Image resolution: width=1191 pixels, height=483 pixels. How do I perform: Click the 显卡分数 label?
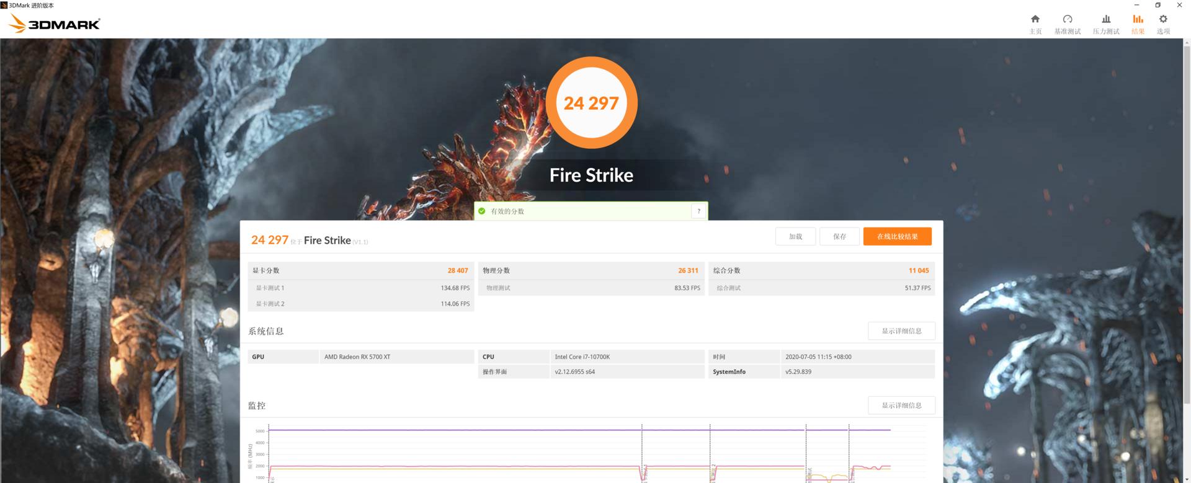265,271
